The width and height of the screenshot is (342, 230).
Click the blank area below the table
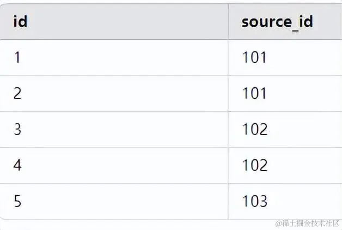pyautogui.click(x=136, y=225)
